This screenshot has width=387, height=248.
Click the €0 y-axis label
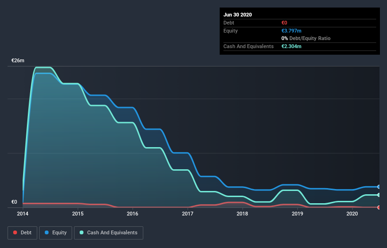pyautogui.click(x=14, y=202)
